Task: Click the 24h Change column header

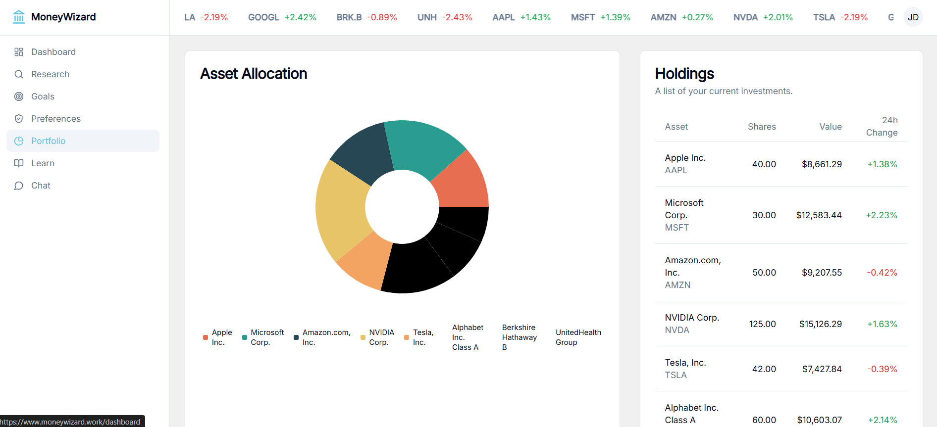Action: (x=882, y=127)
